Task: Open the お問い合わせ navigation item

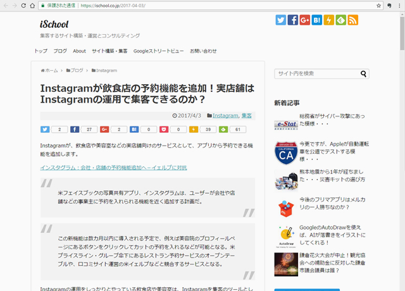Action: click(203, 51)
